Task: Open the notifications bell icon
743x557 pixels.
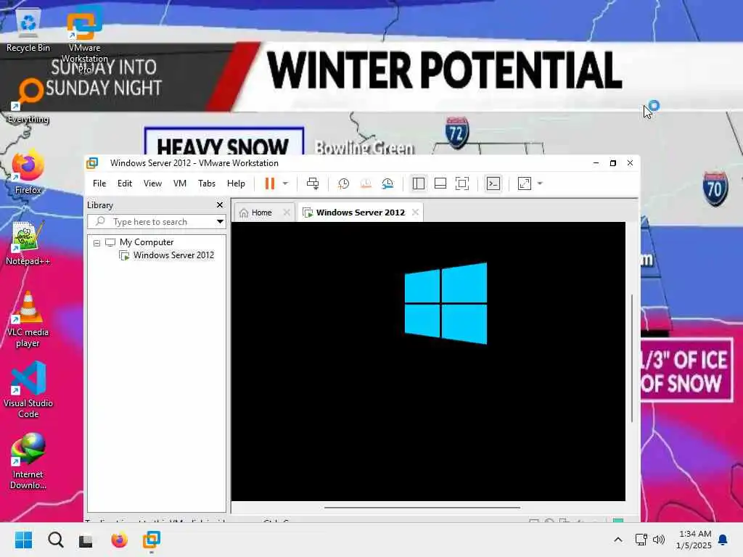Action: 723,540
